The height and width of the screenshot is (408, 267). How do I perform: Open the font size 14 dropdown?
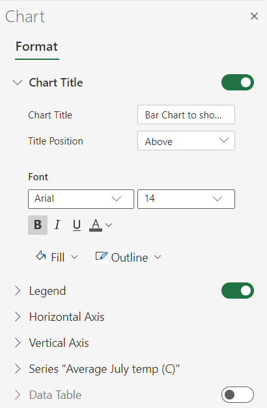click(186, 199)
